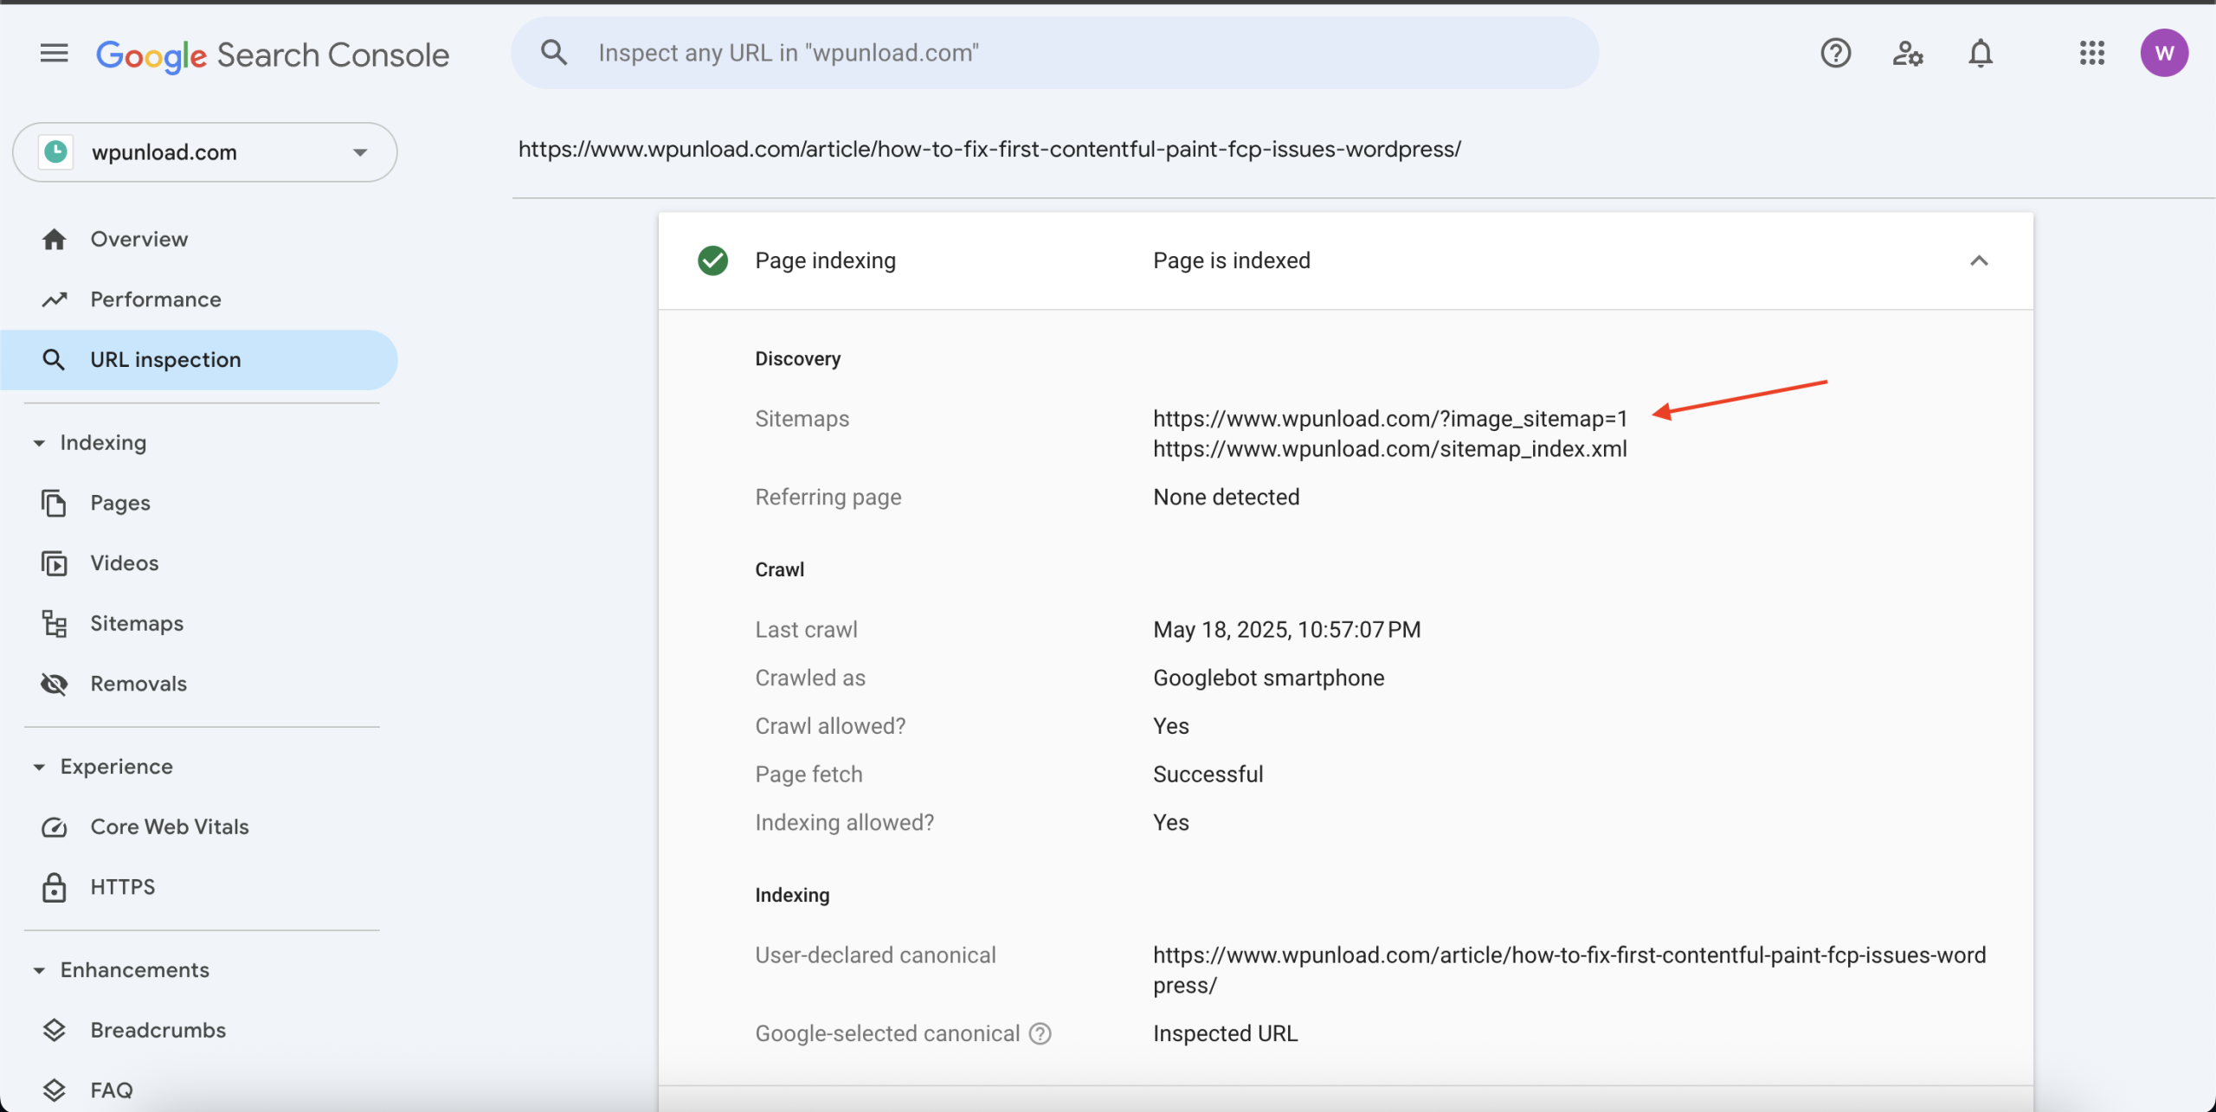Click the image_sitemap=1 sitemap URL
Viewport: 2216px width, 1112px height.
pyautogui.click(x=1390, y=419)
